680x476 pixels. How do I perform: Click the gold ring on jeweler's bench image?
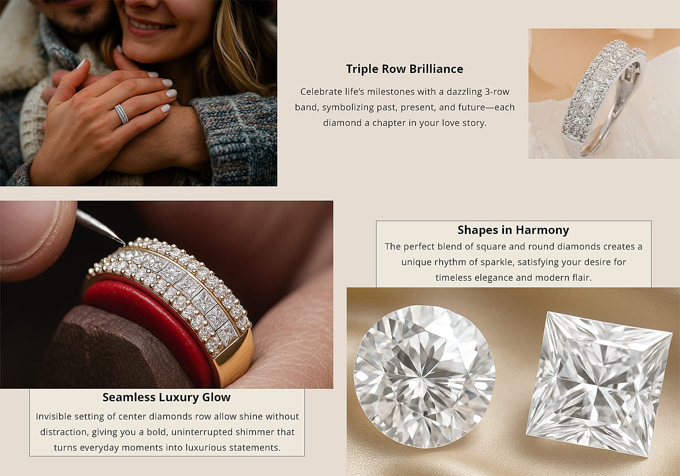click(x=166, y=294)
